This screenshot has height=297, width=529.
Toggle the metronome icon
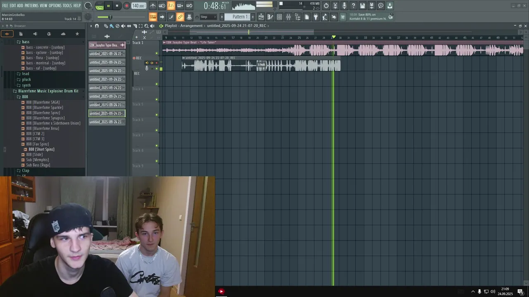153,6
